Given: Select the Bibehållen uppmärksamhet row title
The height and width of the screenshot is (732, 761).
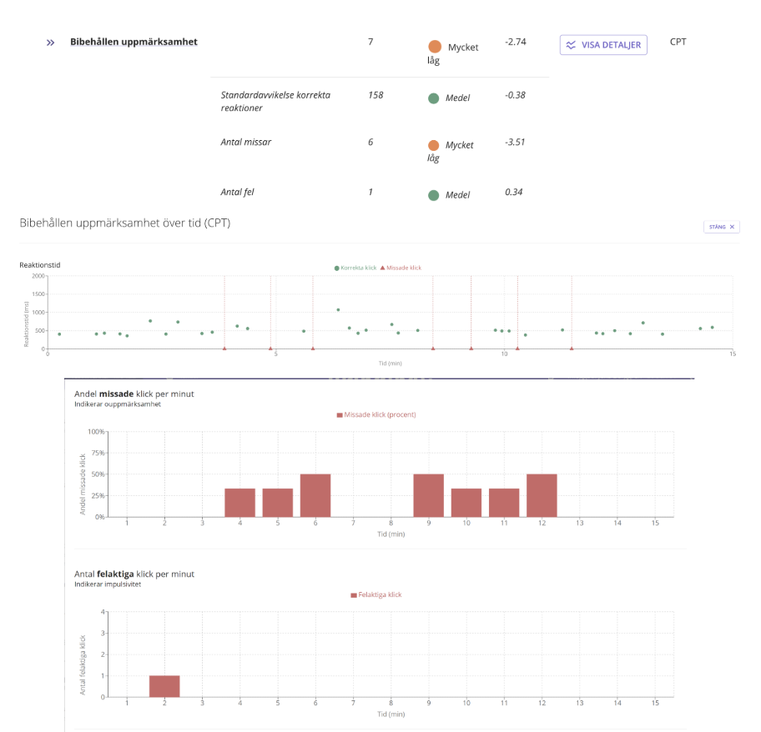Looking at the screenshot, I should tap(134, 42).
